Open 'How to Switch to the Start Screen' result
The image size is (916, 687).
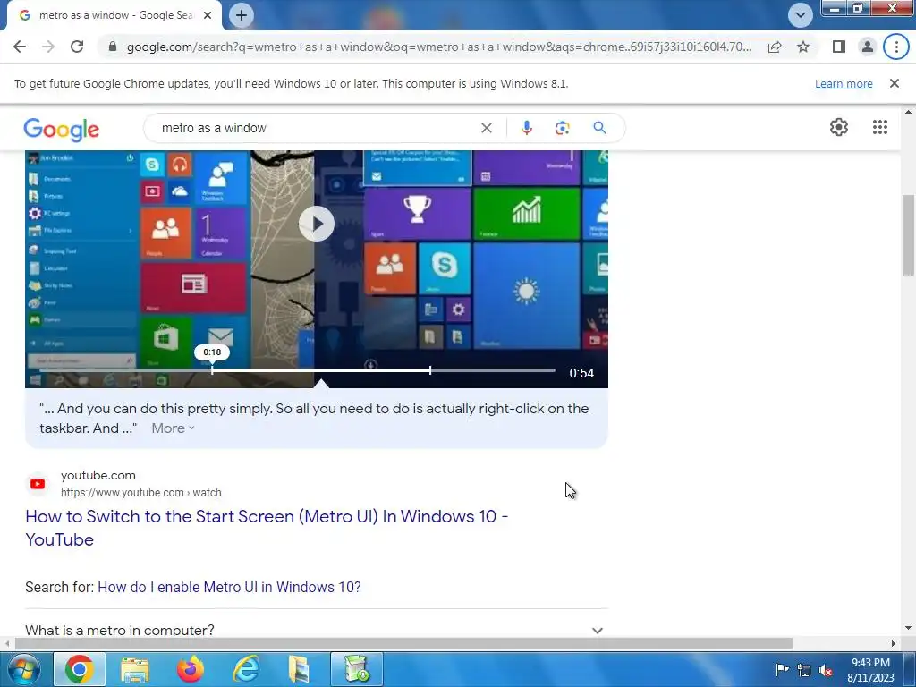point(267,528)
